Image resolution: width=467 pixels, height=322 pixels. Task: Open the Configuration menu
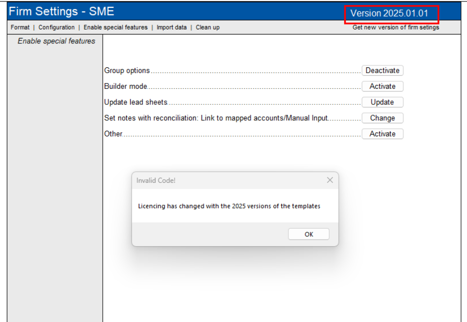click(56, 27)
